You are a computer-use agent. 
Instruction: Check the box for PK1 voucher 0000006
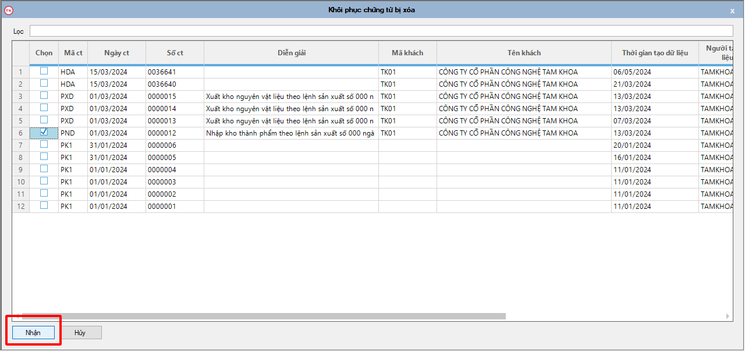(44, 144)
